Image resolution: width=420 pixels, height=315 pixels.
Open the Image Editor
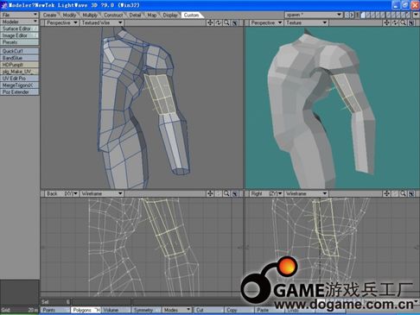pyautogui.click(x=19, y=35)
